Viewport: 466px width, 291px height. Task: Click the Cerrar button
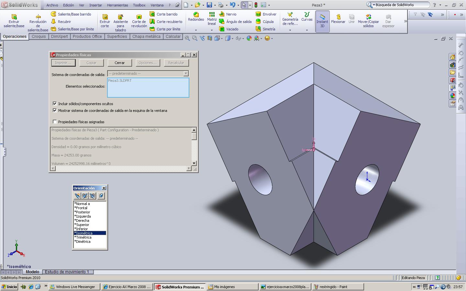tap(119, 63)
